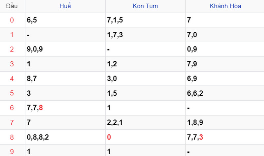Open the Huế column header link
Image resolution: width=264 pixels, height=156 pixels.
(x=65, y=6)
